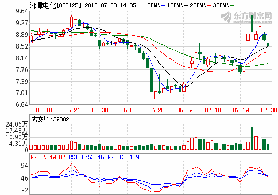
Task: Click the last green candle at 07-30
Action: click(x=268, y=44)
